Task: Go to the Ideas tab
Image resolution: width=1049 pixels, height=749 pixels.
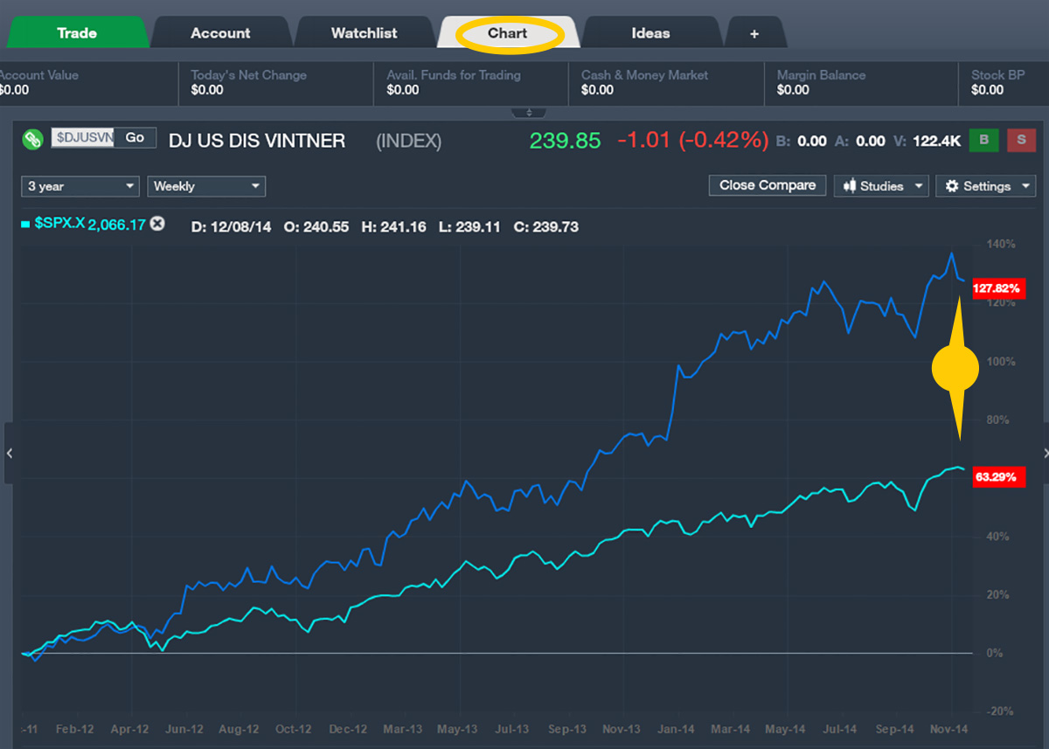Action: tap(650, 33)
